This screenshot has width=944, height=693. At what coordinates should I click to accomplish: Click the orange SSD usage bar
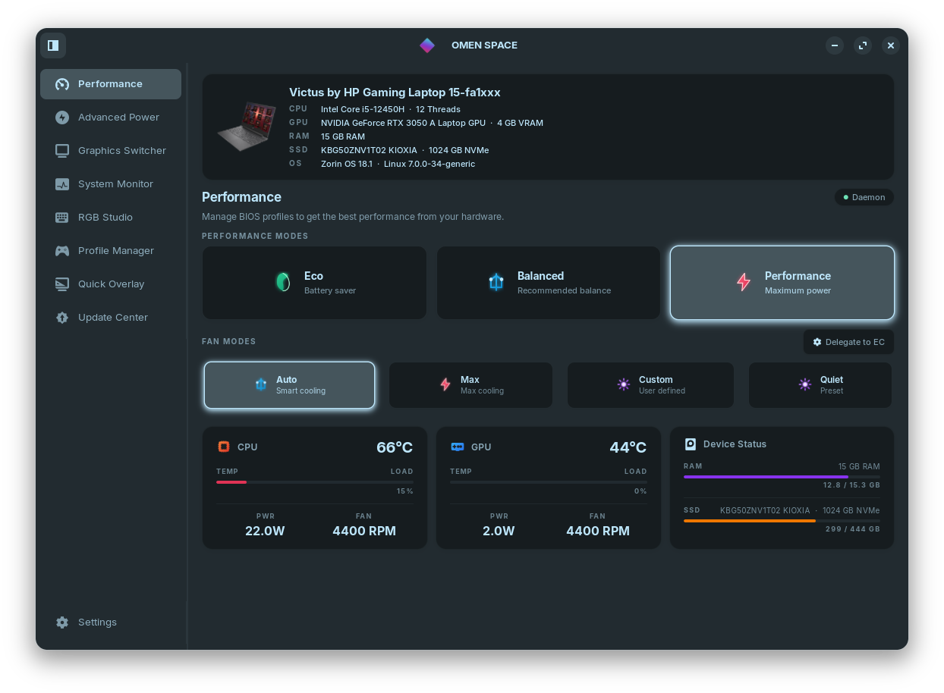click(x=750, y=521)
